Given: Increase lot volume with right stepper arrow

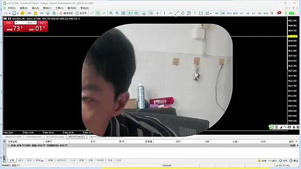Looking at the screenshot, I should [35, 23].
